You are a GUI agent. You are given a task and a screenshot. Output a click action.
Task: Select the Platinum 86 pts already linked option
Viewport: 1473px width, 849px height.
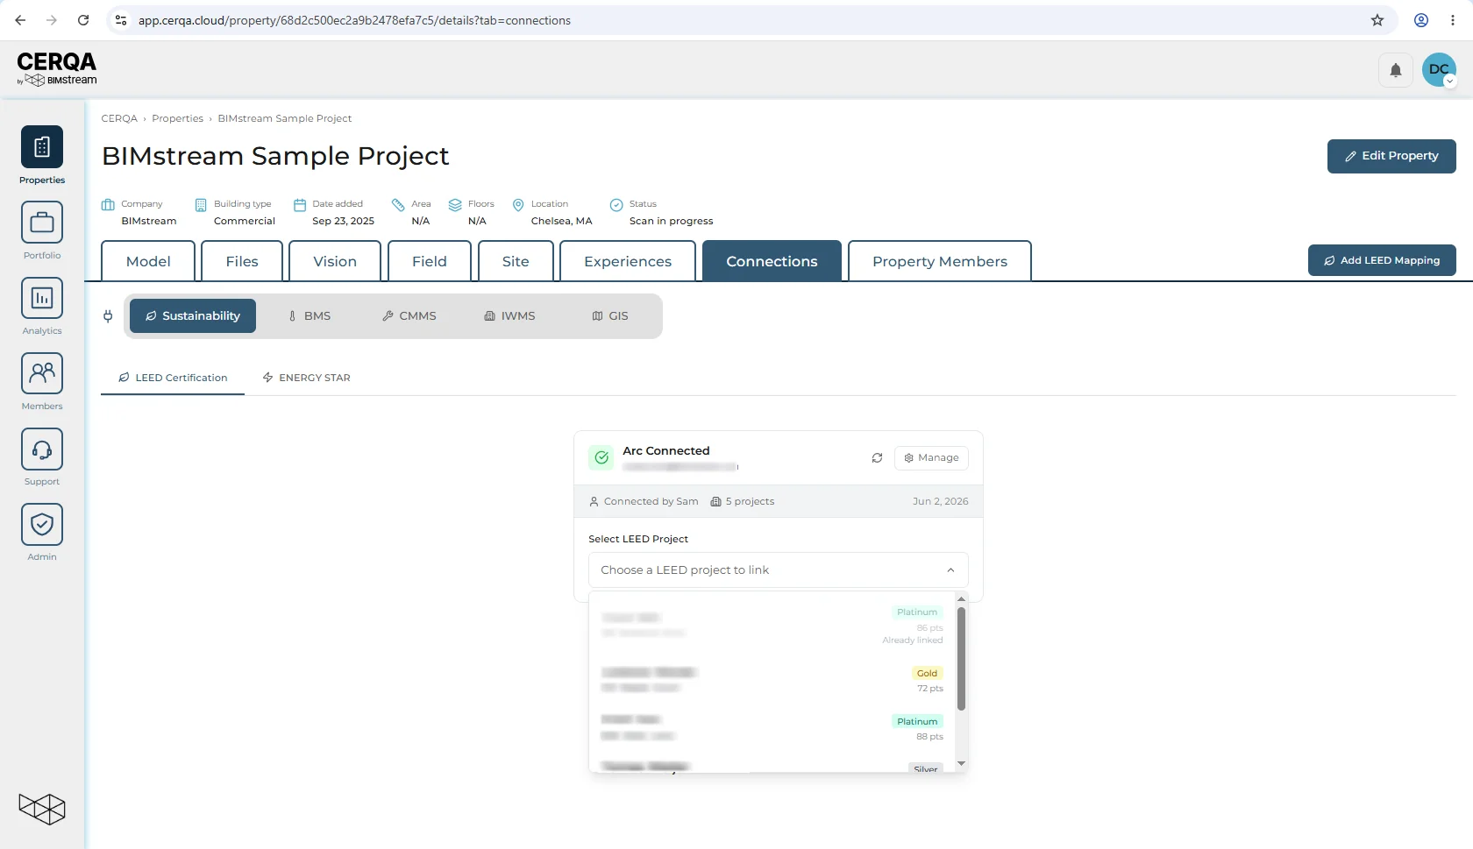772,626
